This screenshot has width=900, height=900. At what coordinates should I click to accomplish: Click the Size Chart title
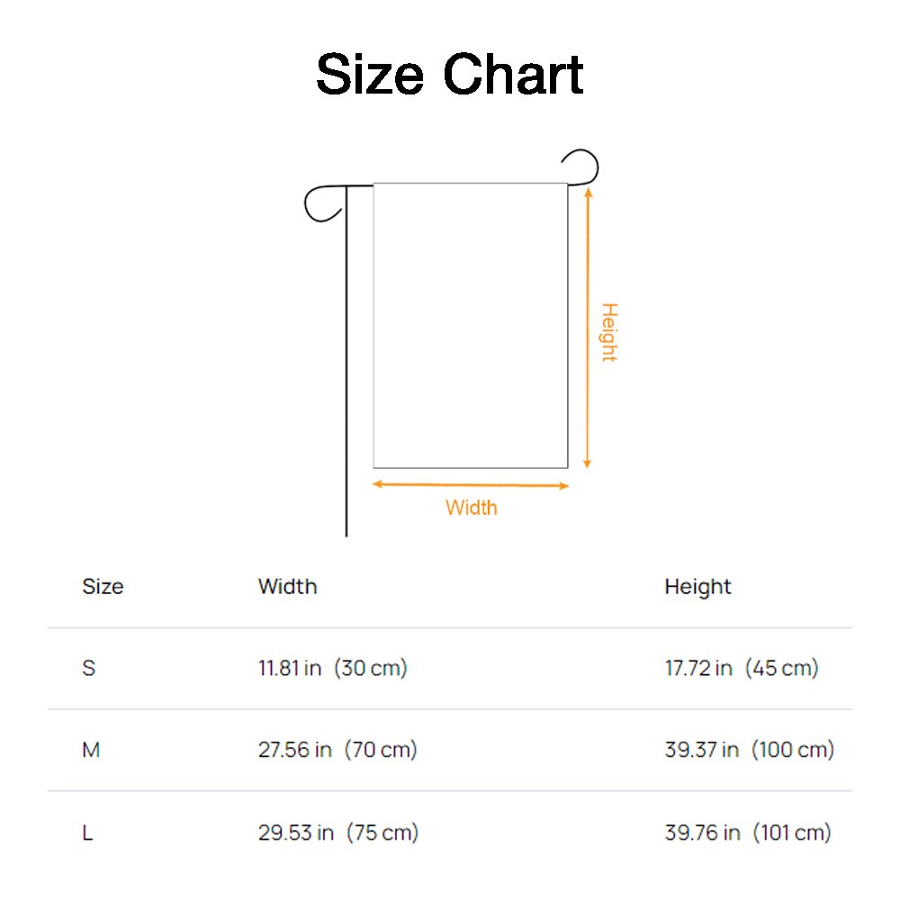450,75
